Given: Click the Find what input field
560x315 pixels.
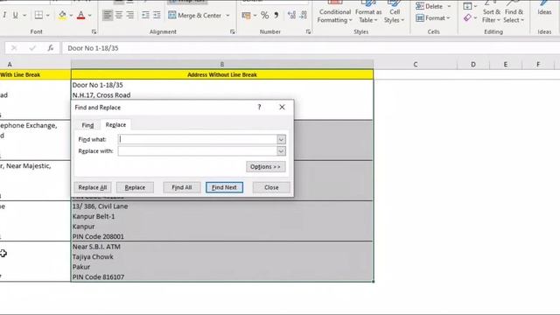Looking at the screenshot, I should tap(198, 139).
